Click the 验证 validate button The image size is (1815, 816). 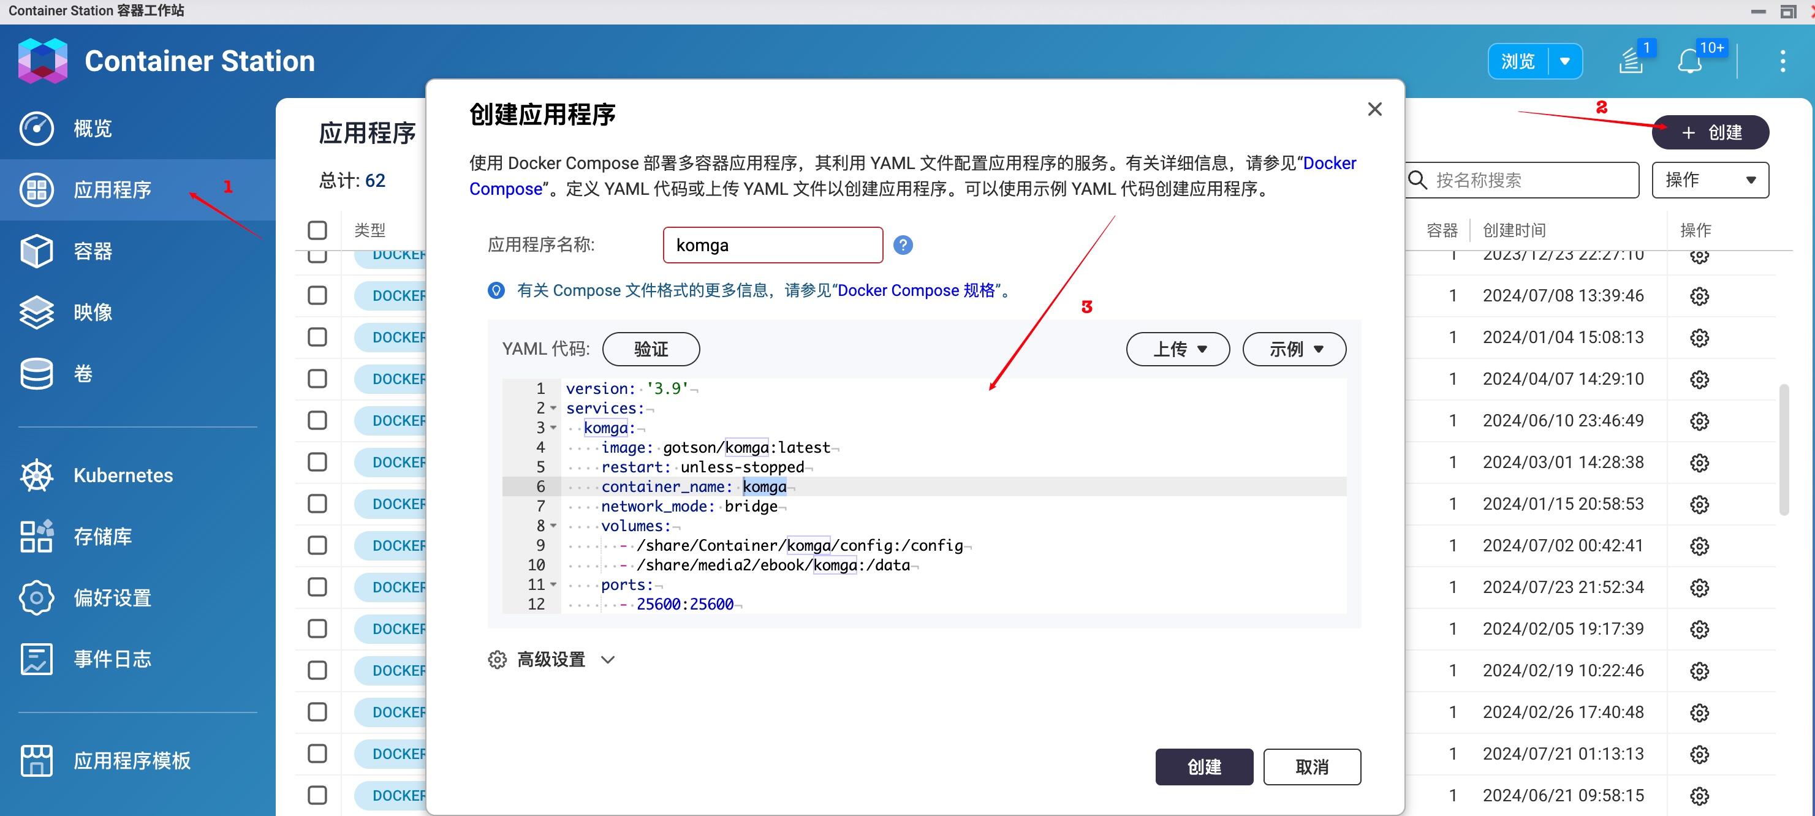651,350
